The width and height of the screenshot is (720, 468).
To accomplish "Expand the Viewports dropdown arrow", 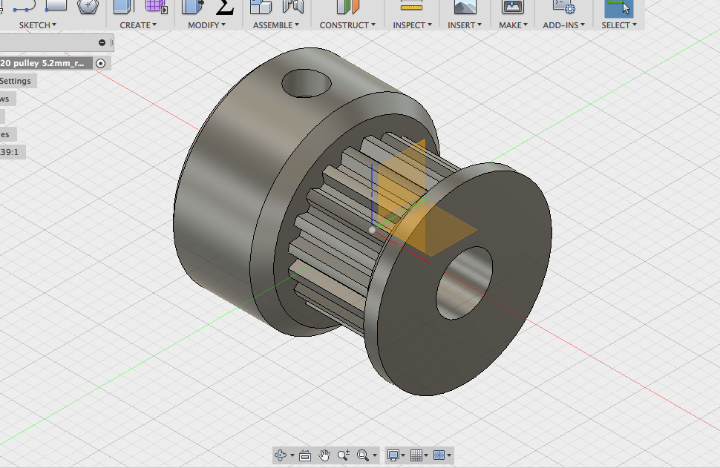I will click(449, 455).
